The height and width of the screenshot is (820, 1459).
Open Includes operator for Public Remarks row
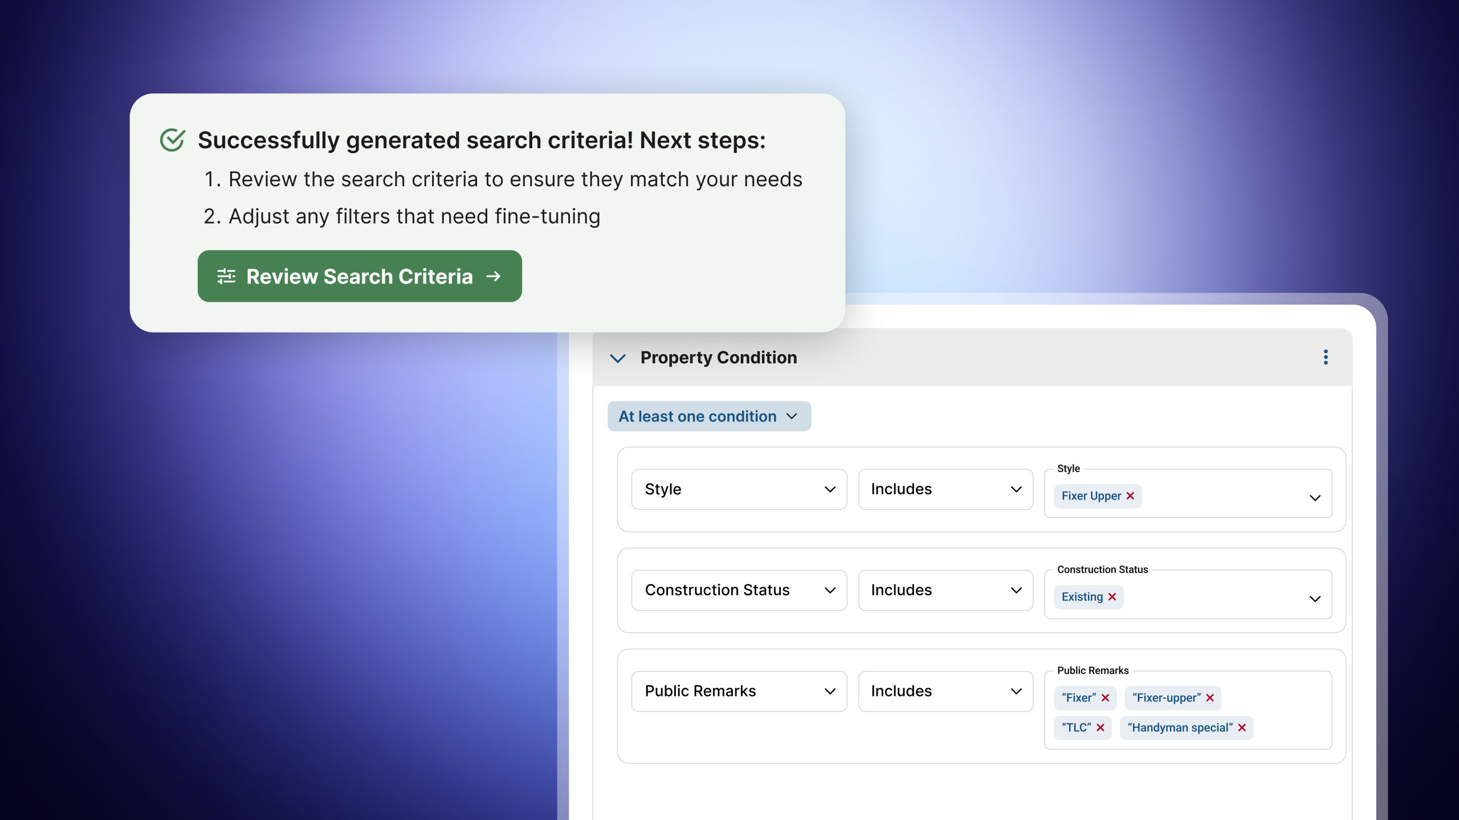coord(946,691)
